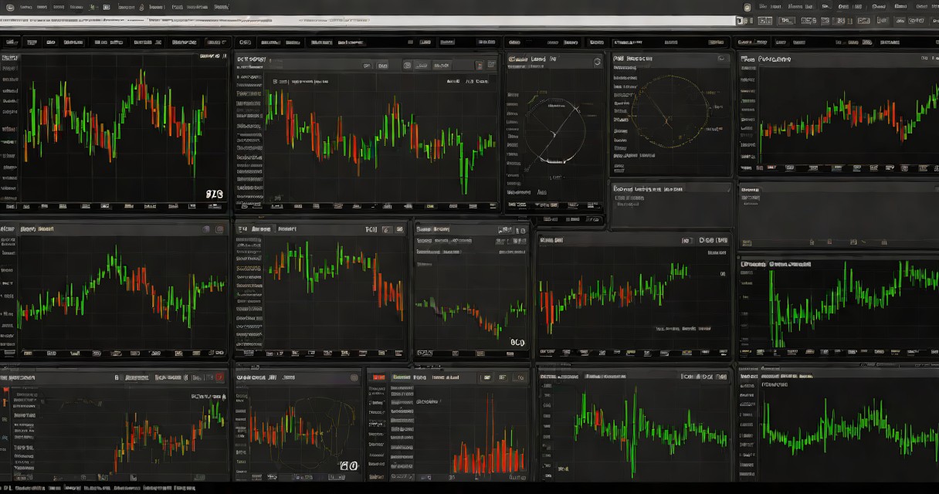This screenshot has width=939, height=494.
Task: Expand the small selector in the third middle-row panel header
Action: [520, 230]
